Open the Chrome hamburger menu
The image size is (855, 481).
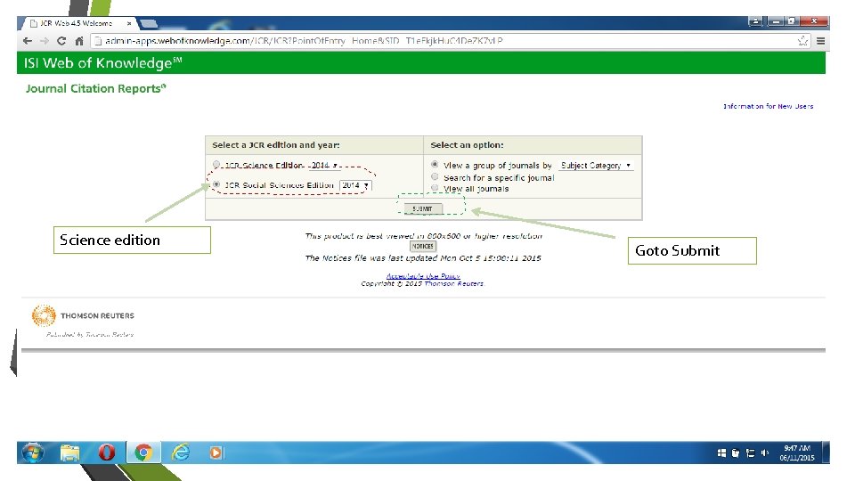[820, 41]
